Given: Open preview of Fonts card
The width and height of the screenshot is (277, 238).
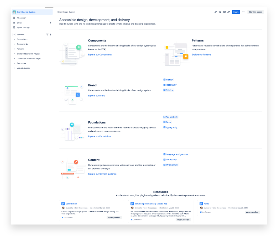Looking at the screenshot, I should pyautogui.click(x=252, y=212).
